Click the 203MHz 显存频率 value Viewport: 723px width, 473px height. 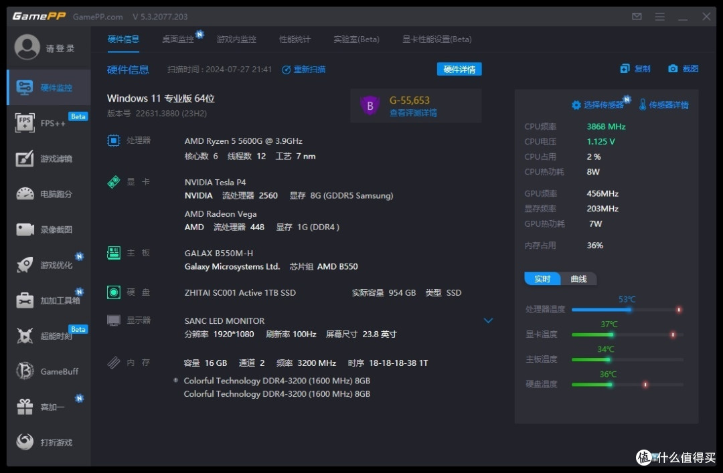(x=602, y=208)
